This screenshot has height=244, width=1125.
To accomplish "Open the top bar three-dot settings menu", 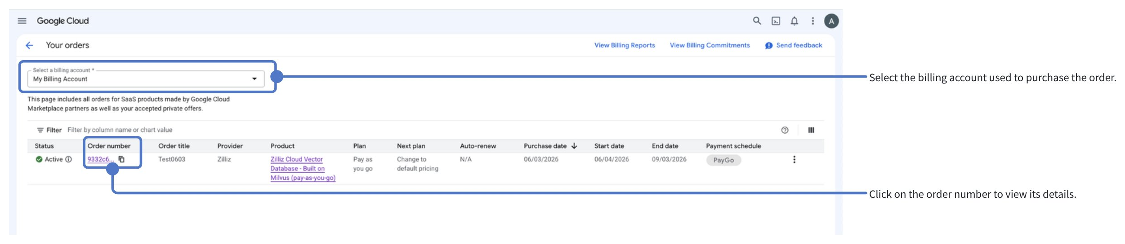I will pyautogui.click(x=813, y=21).
